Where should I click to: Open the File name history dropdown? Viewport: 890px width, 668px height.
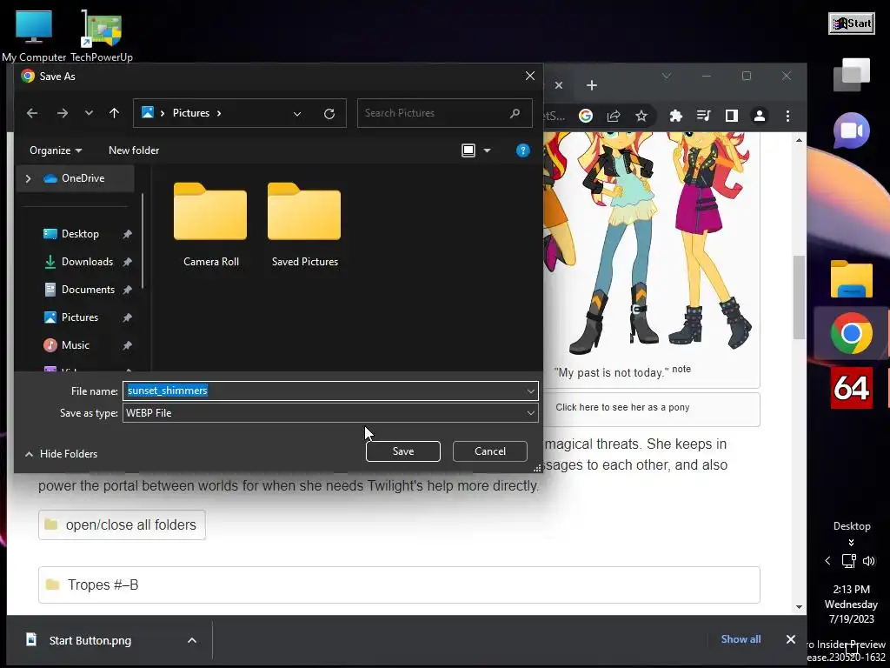point(531,391)
